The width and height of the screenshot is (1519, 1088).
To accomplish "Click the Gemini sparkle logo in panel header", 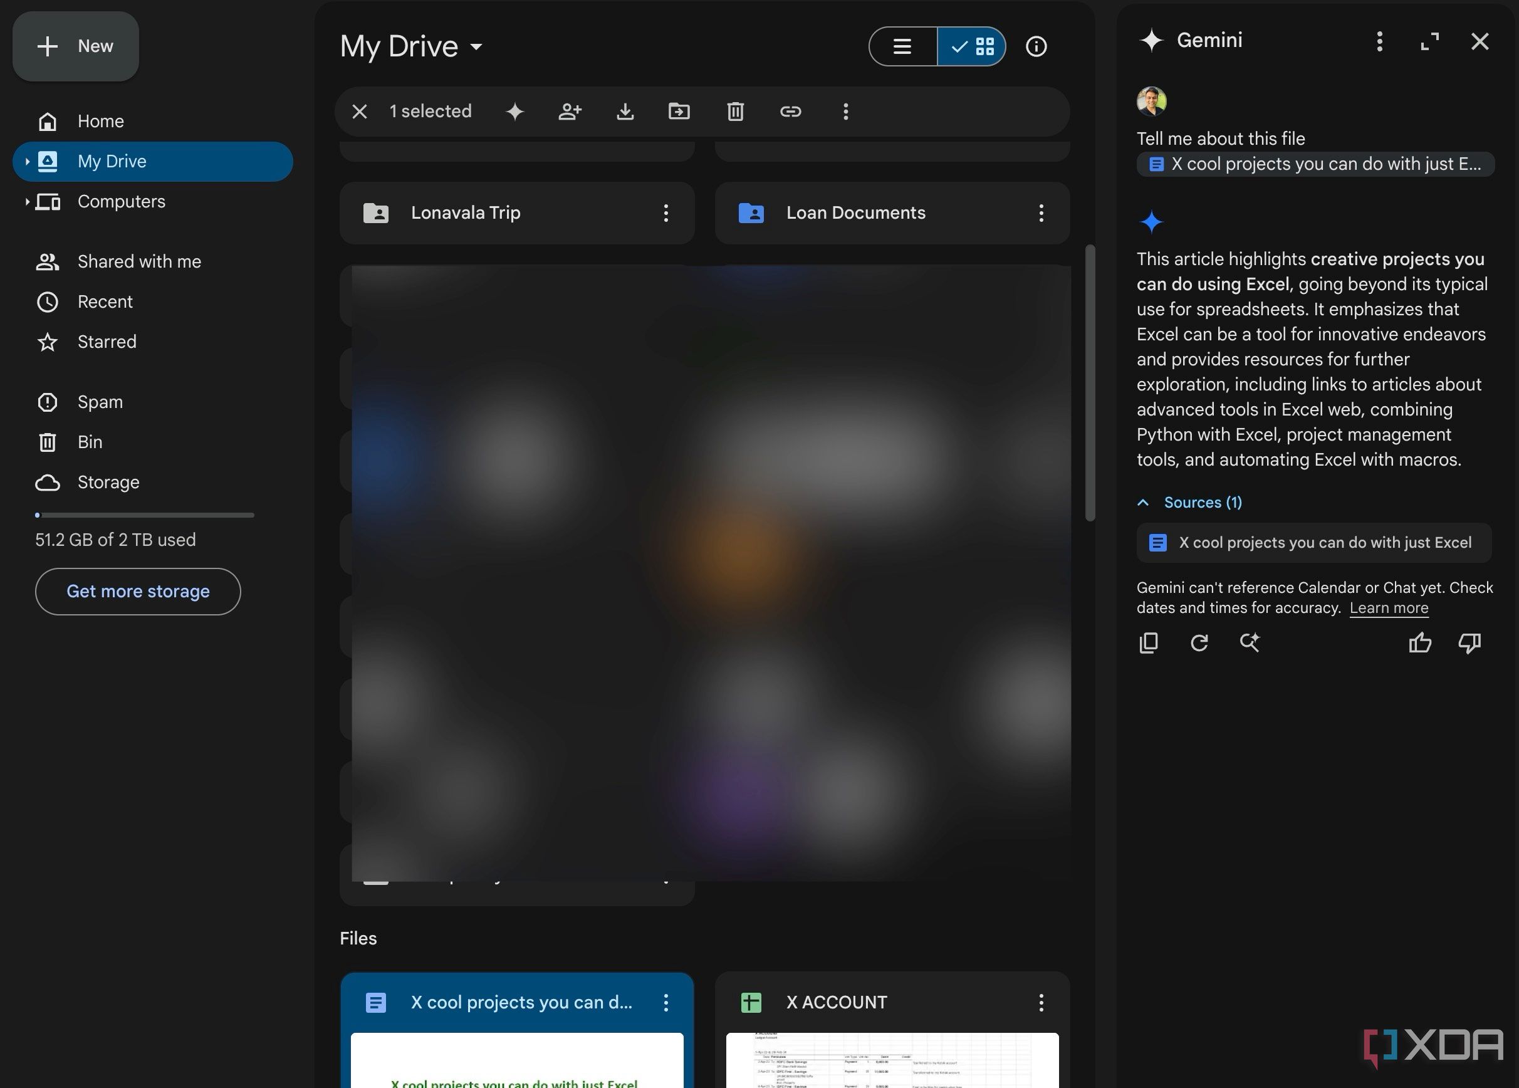I will [x=1151, y=40].
